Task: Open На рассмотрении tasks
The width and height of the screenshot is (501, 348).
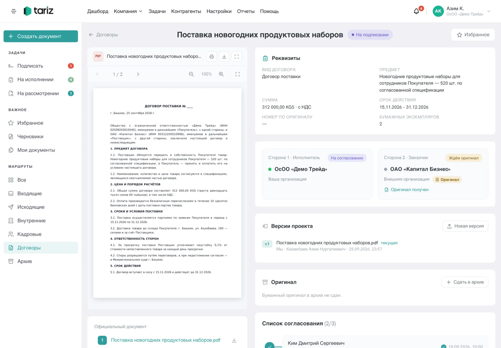Action: coord(41,93)
